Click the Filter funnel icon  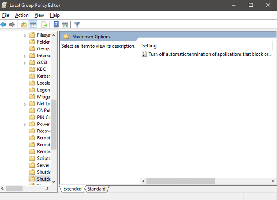click(77, 25)
